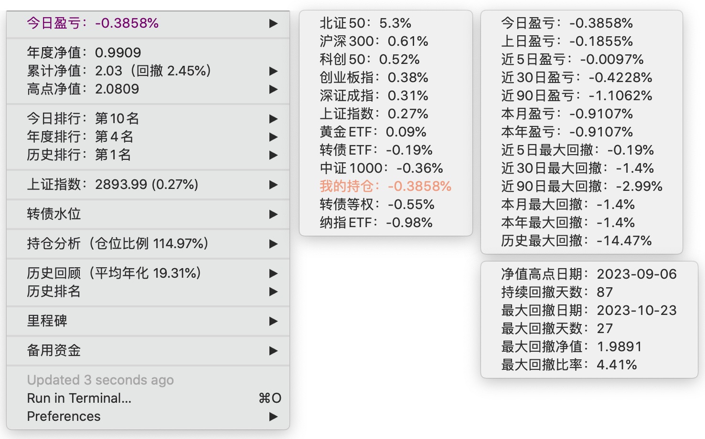Open the 转债水位 submenu
The width and height of the screenshot is (705, 439).
tap(54, 214)
